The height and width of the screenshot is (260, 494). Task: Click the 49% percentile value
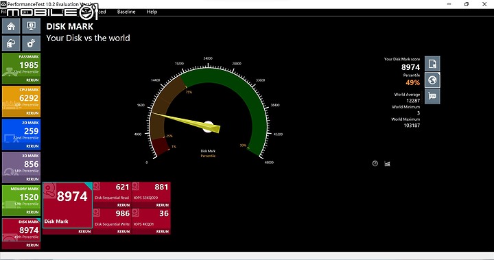[413, 82]
